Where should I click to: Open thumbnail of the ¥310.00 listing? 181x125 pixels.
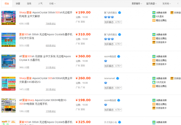[9, 40]
